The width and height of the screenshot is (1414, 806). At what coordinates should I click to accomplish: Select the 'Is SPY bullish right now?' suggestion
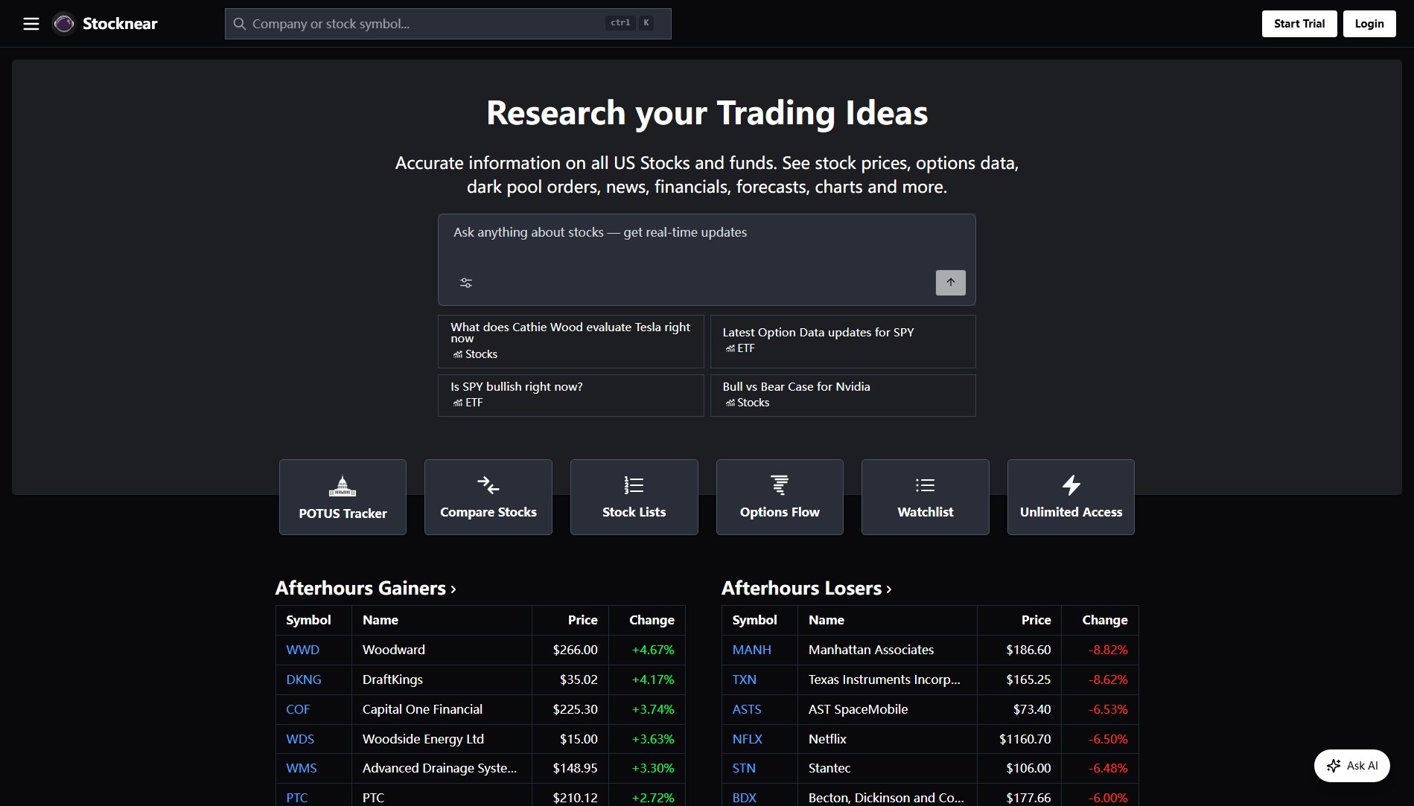(570, 394)
